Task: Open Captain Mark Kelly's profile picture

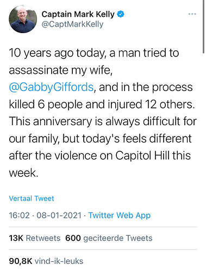Action: (23, 19)
